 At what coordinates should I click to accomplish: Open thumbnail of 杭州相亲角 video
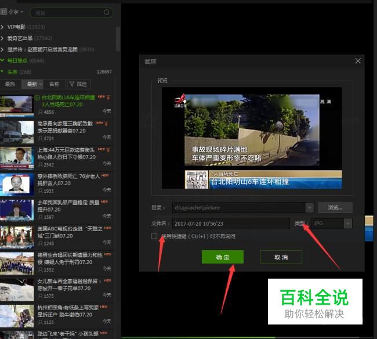17,316
